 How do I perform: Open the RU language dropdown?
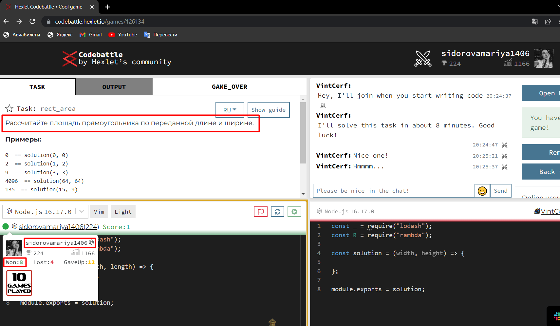coord(230,110)
